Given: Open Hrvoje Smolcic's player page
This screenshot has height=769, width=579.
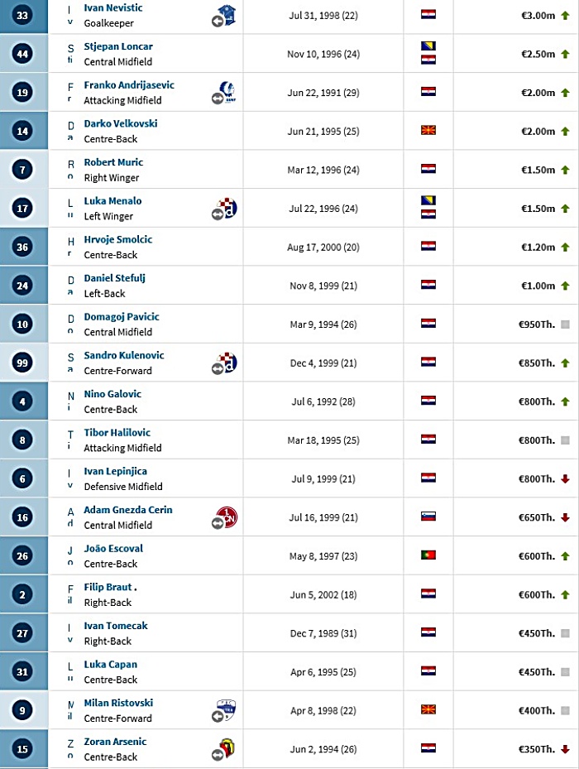Looking at the screenshot, I should (117, 239).
